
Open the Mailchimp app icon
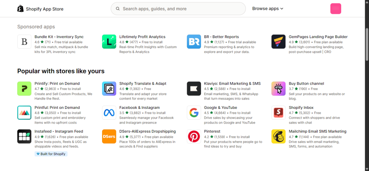[x=279, y=136]
